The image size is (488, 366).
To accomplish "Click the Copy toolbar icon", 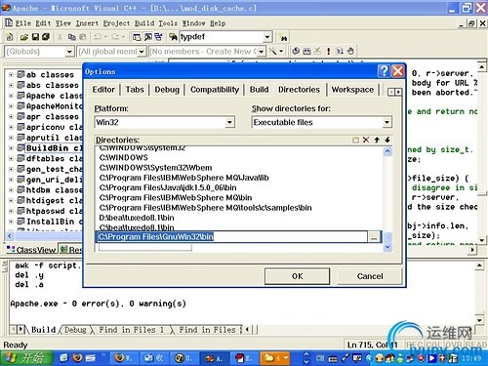I will pyautogui.click(x=71, y=37).
